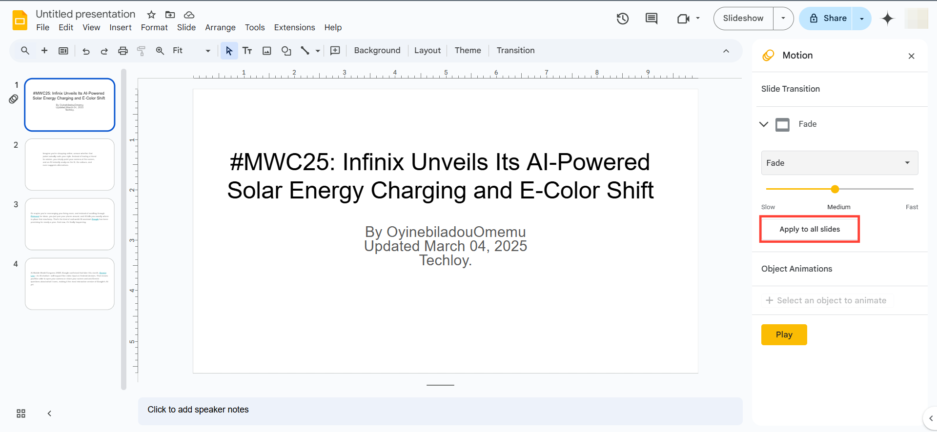Click the zoom tool icon
The image size is (937, 432).
point(160,50)
